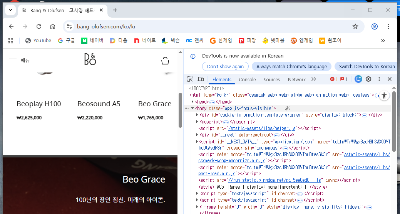The image size is (400, 214).
Task: Go back to previous page
Action: point(11,26)
